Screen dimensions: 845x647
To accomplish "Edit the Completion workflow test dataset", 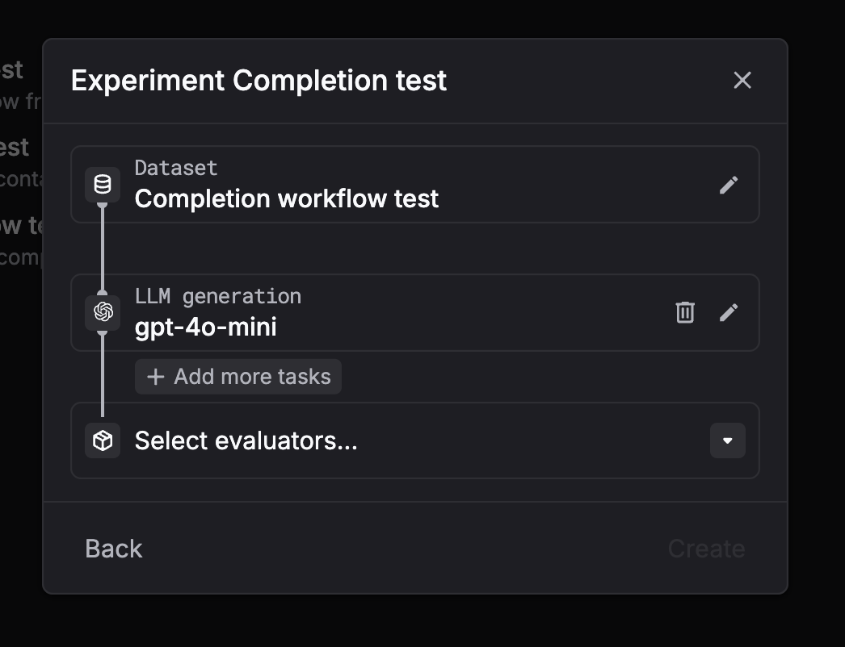I will point(728,185).
